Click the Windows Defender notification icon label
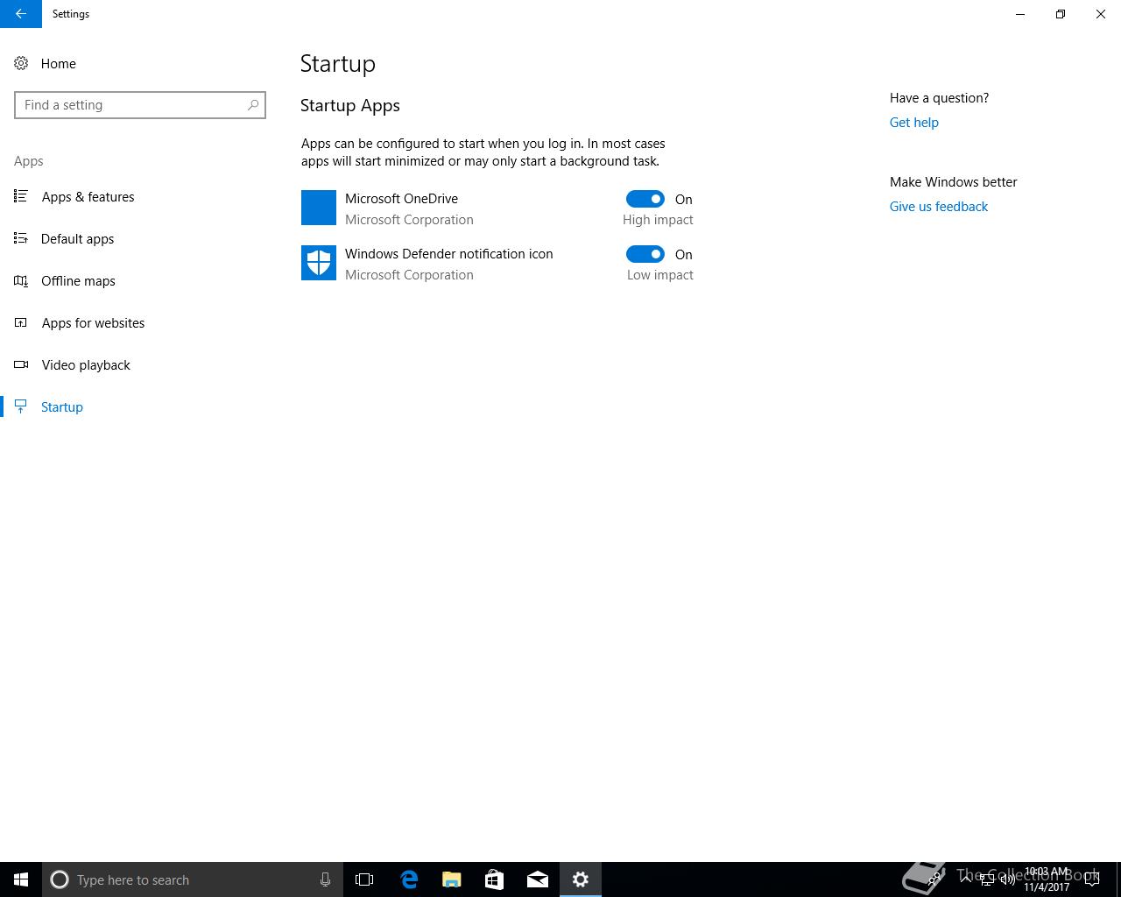Image resolution: width=1121 pixels, height=897 pixels. click(x=448, y=254)
